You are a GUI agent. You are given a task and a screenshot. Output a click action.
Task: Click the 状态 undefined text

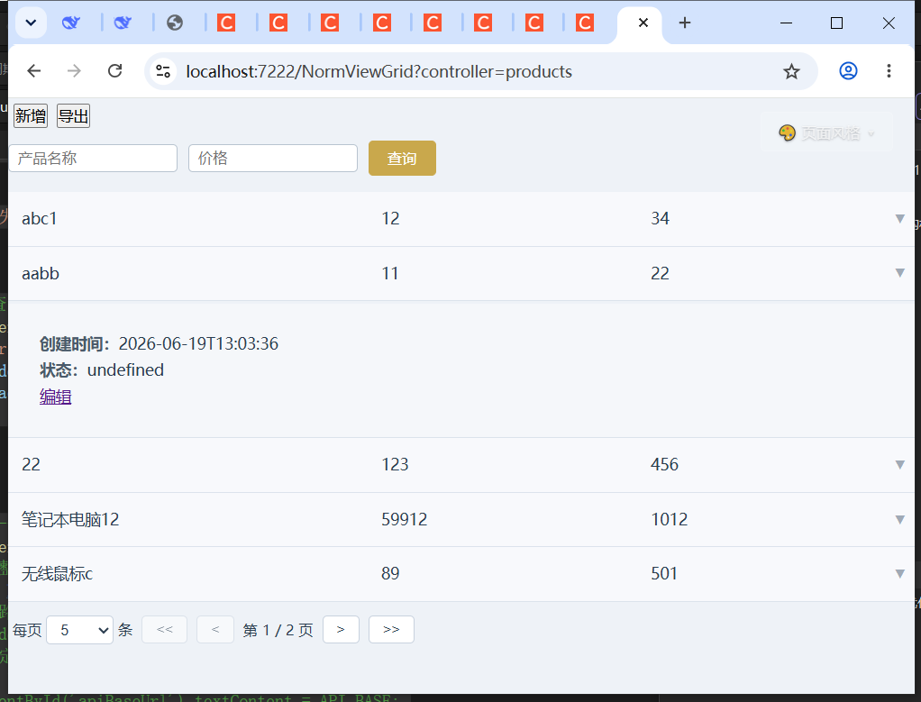pos(102,370)
